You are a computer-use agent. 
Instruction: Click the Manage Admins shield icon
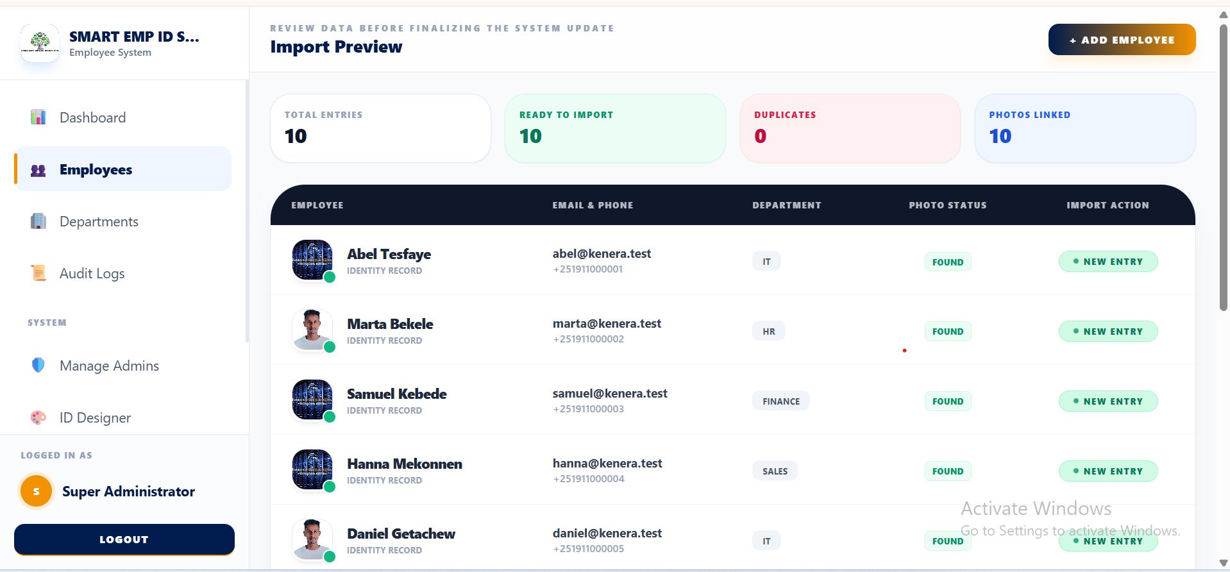tap(38, 366)
